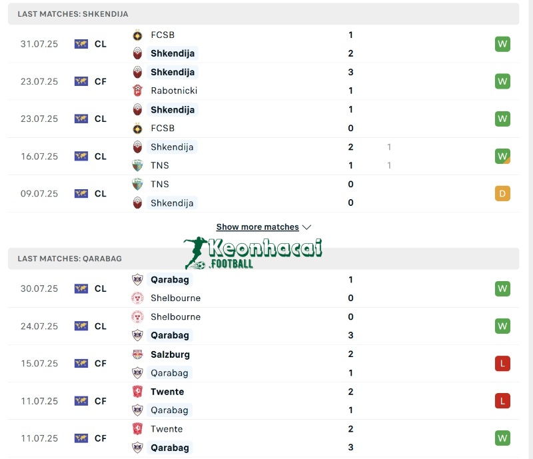The image size is (533, 459).
Task: Click draw badge for TNS vs Shkendija
Action: pos(502,194)
